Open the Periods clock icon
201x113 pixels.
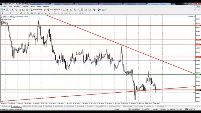pyautogui.click(x=98, y=10)
